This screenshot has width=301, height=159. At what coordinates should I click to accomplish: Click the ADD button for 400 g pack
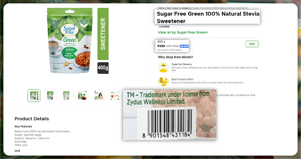(x=252, y=44)
